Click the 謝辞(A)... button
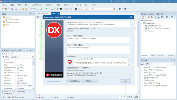Image resolution: width=177 pixels, height=100 pixels. [89, 81]
